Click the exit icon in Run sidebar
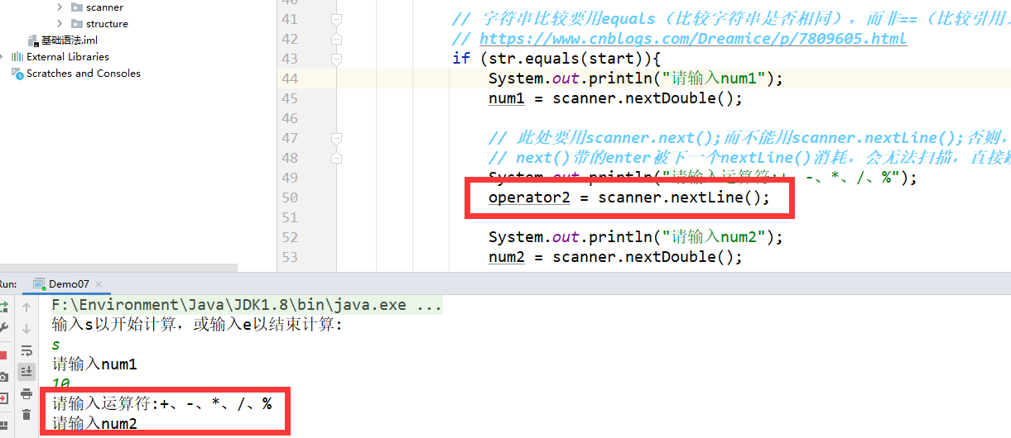This screenshot has height=438, width=1011. click(x=3, y=398)
